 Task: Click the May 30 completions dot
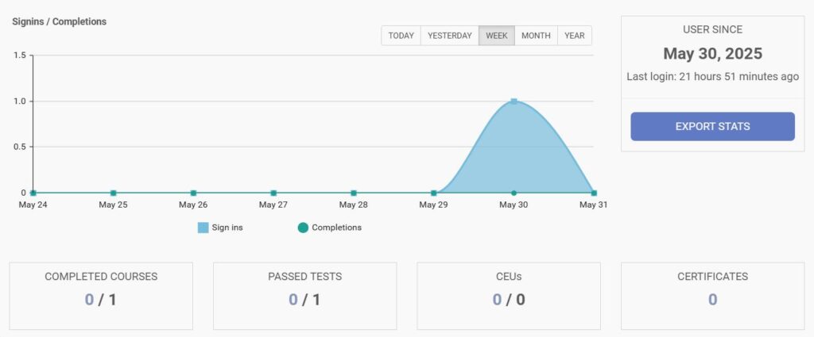pyautogui.click(x=514, y=193)
